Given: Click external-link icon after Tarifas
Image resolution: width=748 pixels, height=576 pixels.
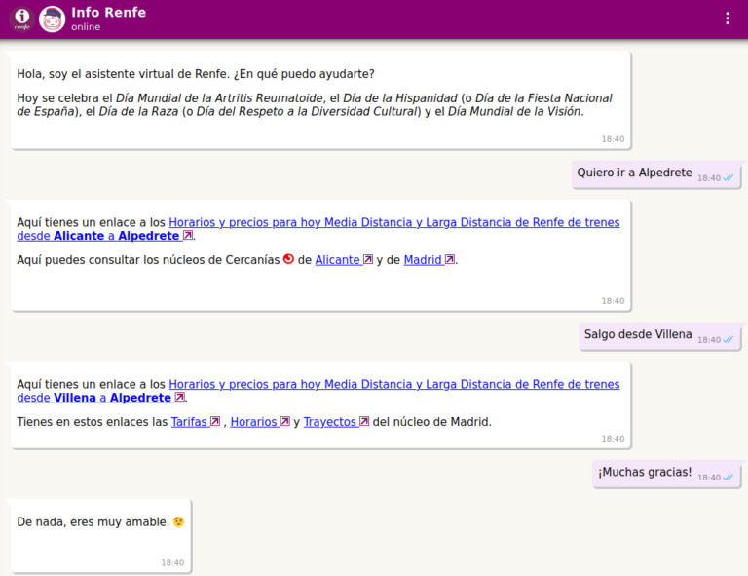Looking at the screenshot, I should 214,422.
